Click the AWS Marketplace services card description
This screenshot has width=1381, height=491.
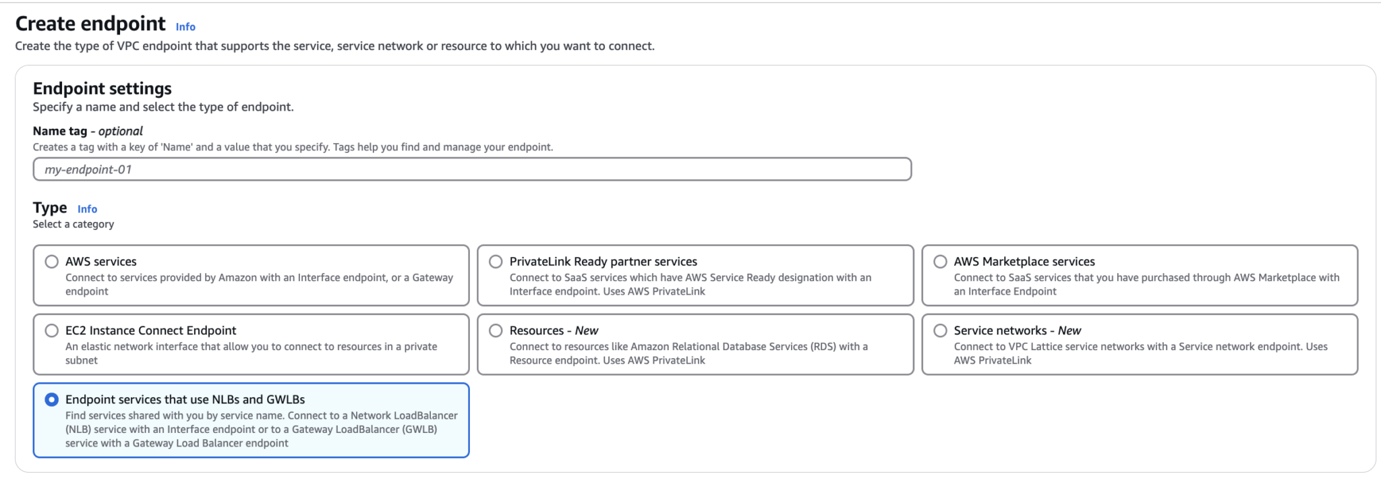1146,285
